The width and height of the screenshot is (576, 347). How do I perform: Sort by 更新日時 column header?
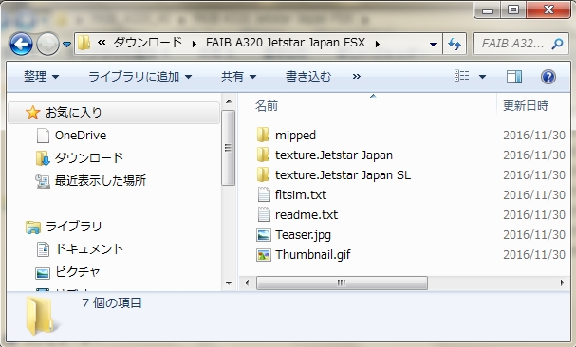[526, 106]
